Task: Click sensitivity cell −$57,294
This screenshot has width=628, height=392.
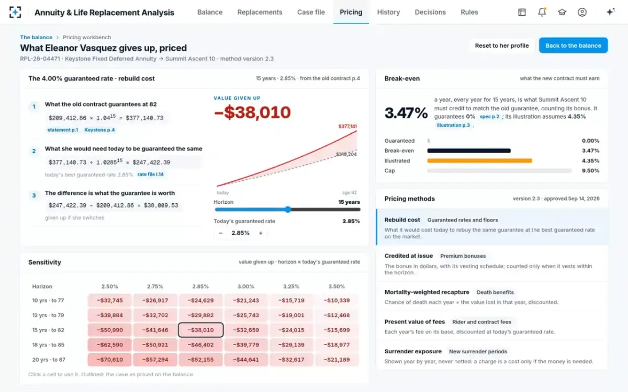Action: click(155, 360)
